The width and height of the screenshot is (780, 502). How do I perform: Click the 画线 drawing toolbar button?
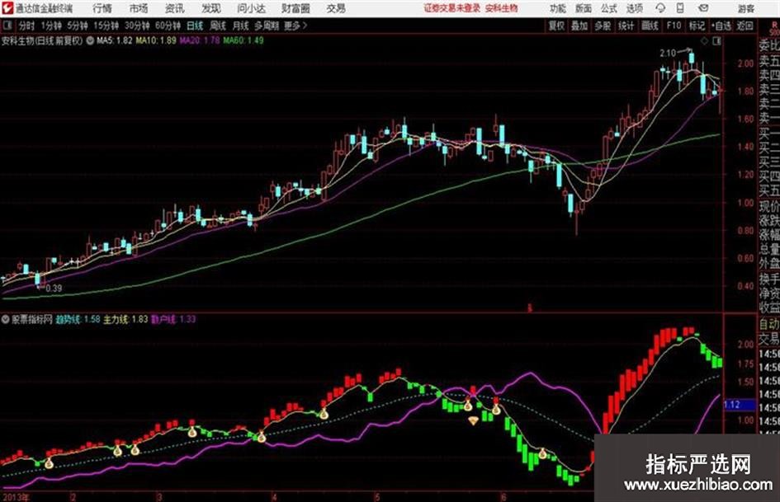click(650, 26)
